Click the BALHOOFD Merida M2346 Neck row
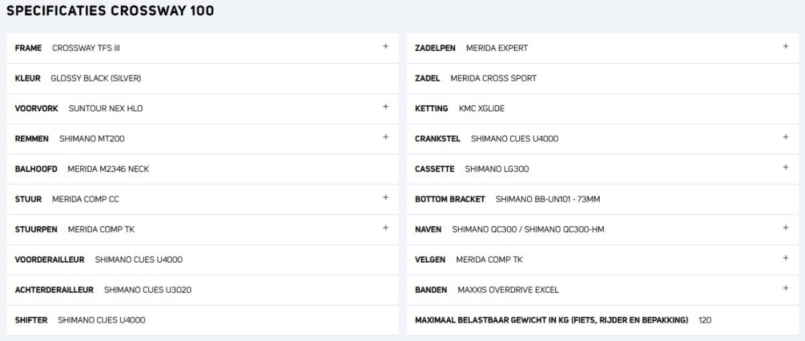805x341 pixels. 203,169
